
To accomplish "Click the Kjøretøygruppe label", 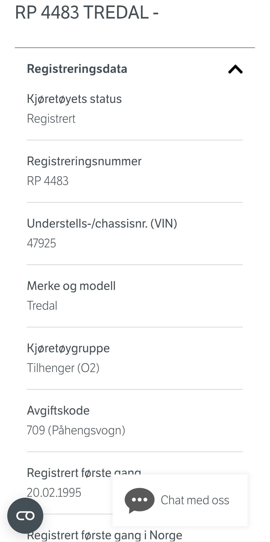I will [x=68, y=348].
